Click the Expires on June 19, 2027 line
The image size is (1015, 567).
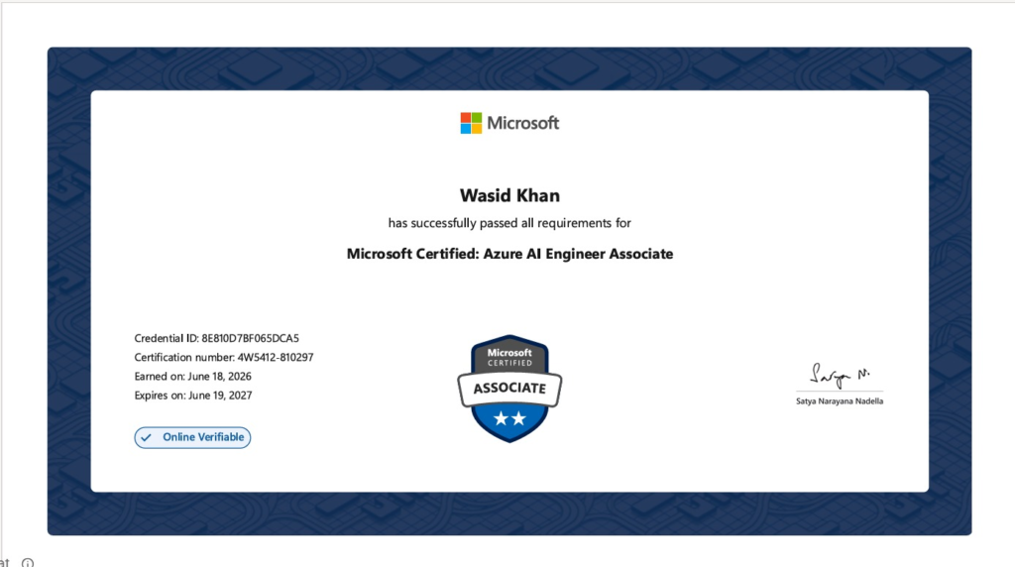(x=193, y=396)
